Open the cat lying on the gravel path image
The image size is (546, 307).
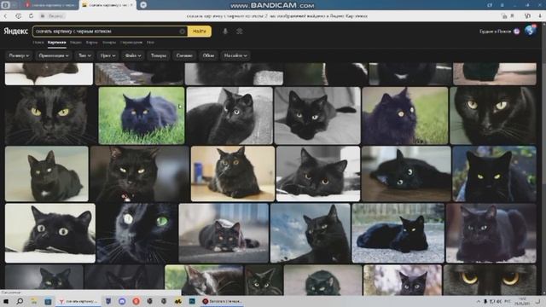tap(398, 233)
